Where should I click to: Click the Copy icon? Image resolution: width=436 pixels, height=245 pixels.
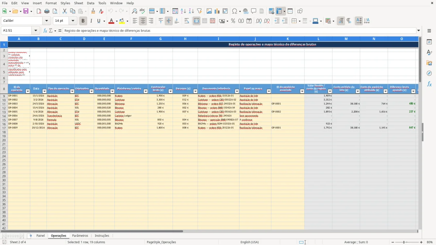tap(72, 11)
